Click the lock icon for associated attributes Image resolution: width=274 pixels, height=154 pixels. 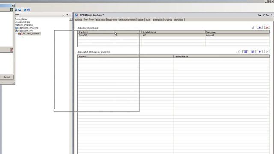[x=239, y=52]
